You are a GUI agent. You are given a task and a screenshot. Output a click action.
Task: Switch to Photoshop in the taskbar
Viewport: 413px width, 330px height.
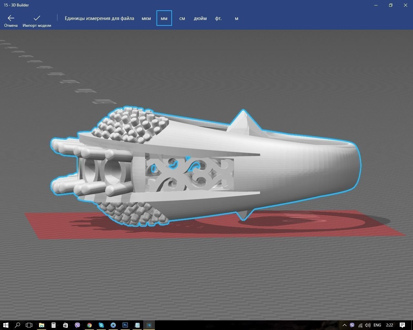tap(125, 325)
